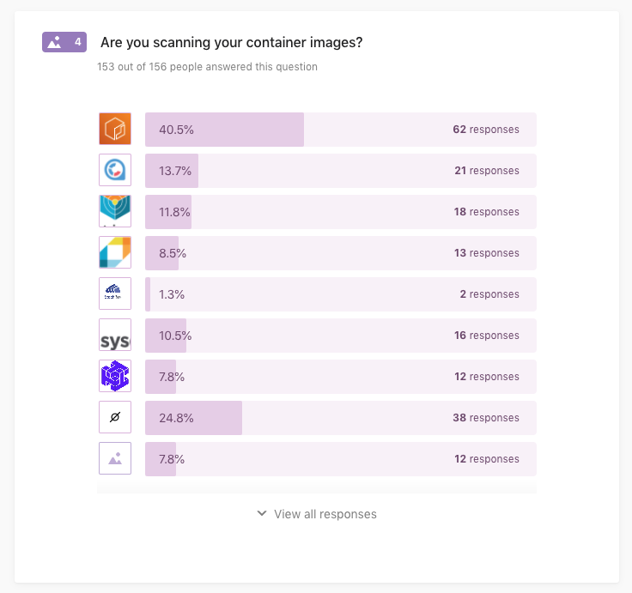
Task: Click the orange cube container registry icon
Action: point(115,129)
